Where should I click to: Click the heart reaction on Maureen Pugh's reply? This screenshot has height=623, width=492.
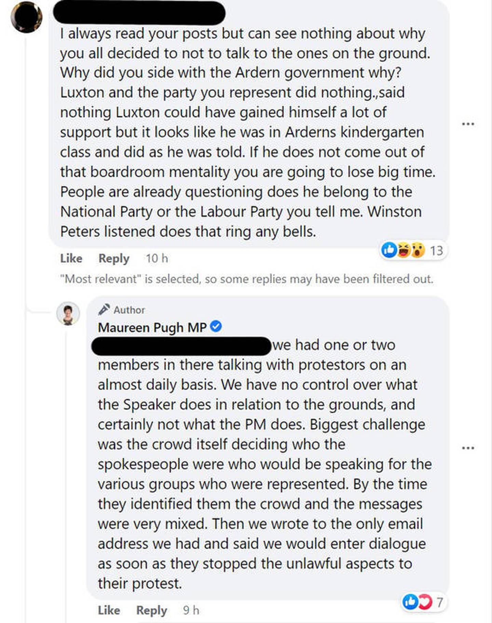(425, 601)
